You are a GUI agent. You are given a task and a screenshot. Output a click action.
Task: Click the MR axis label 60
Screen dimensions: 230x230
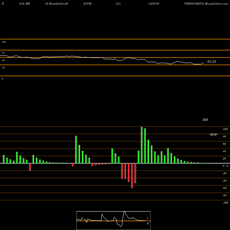point(224,144)
